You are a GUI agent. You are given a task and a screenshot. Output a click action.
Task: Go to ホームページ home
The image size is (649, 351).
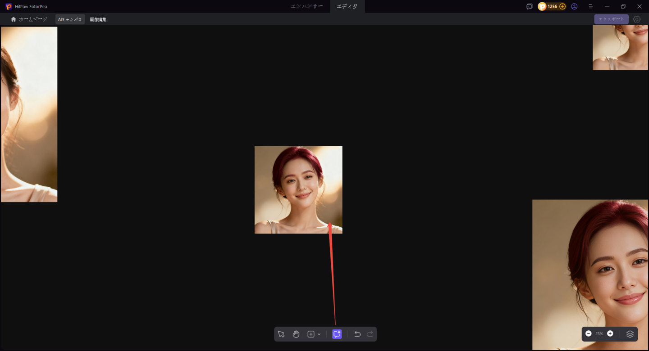[x=29, y=19]
